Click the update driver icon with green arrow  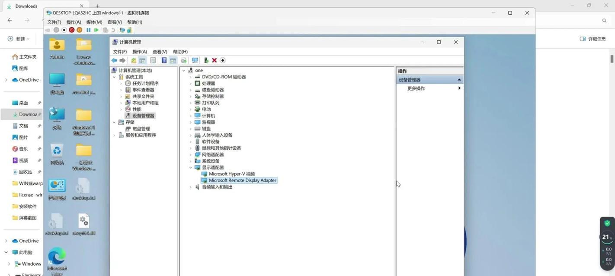pos(206,60)
